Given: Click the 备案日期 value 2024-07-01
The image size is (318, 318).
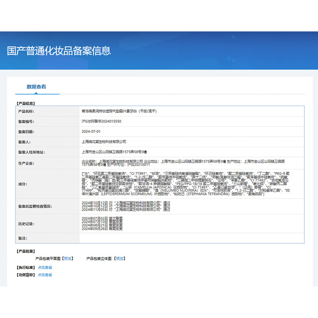Looking at the screenshot, I should coord(91,131).
